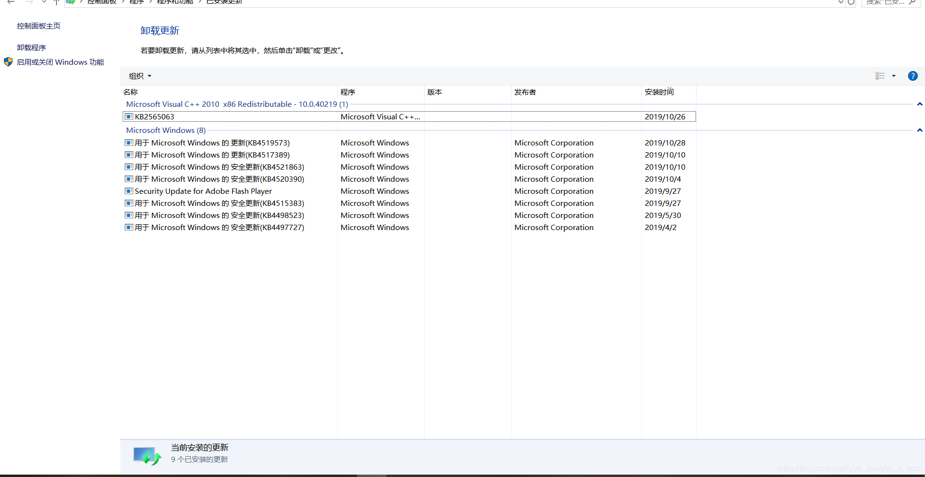Click the shield icon beside Windows features link

tap(8, 62)
